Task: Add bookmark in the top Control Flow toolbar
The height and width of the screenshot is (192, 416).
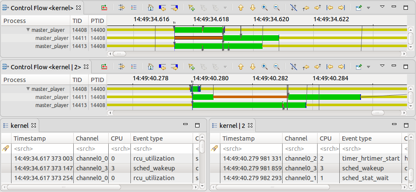Action: [x=191, y=8]
